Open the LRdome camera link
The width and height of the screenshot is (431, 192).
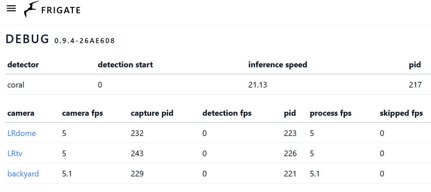[22, 133]
